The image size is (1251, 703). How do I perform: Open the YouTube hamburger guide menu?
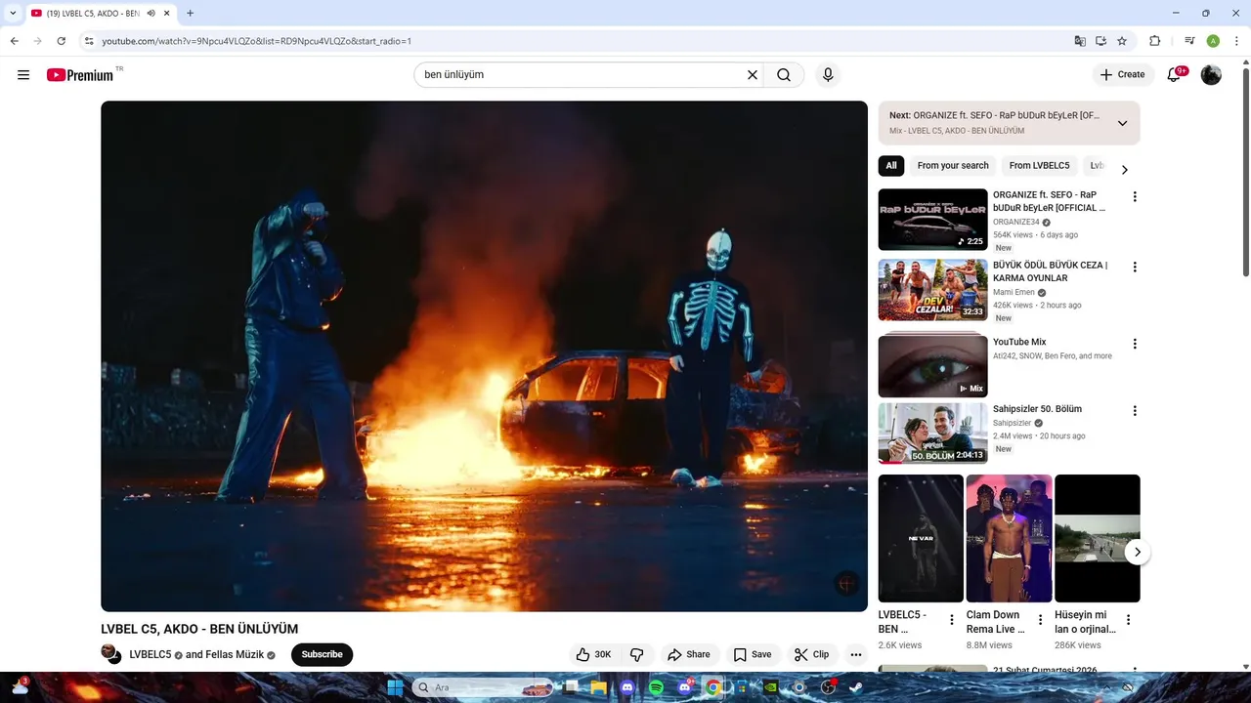coord(23,75)
